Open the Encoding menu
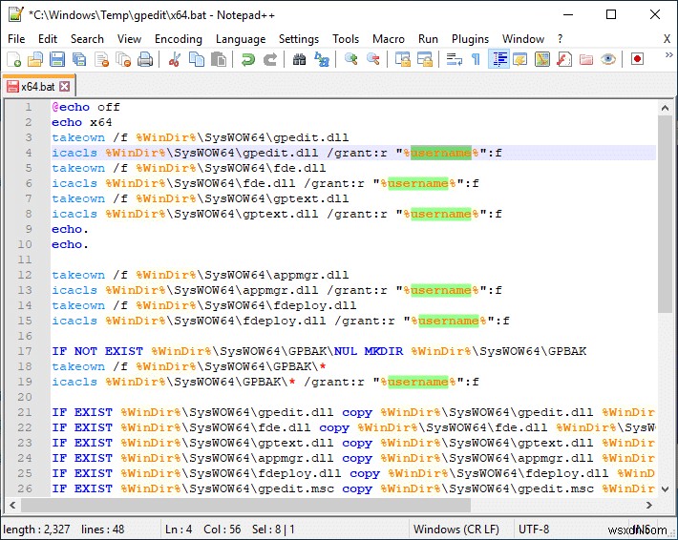Image resolution: width=678 pixels, height=540 pixels. tap(179, 39)
